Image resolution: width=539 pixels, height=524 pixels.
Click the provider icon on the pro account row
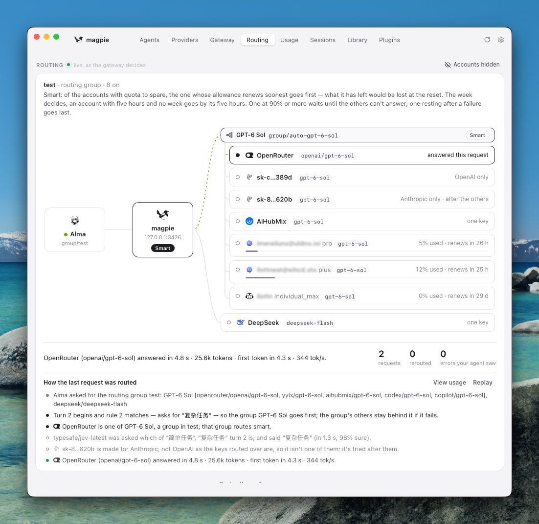click(249, 243)
